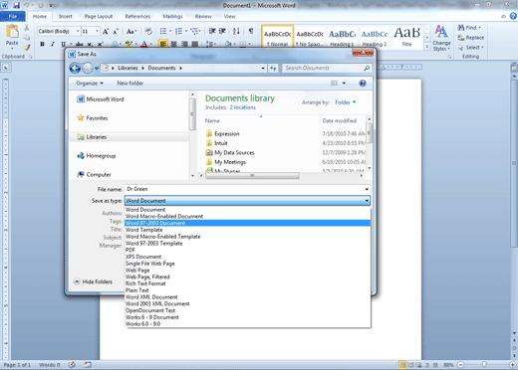Toggle Center alignment

pyautogui.click(x=173, y=44)
